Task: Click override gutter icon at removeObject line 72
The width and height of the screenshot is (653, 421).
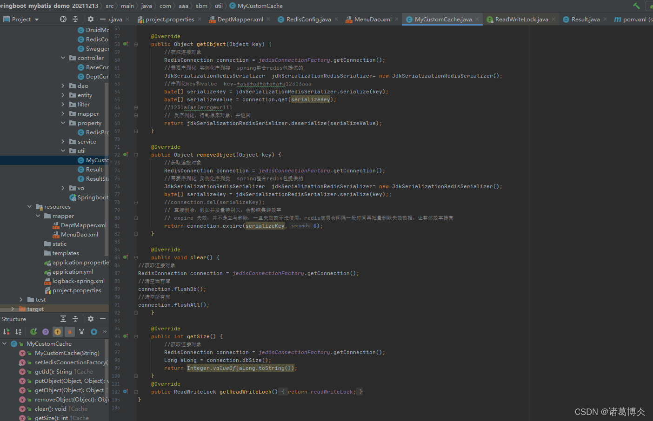Action: [x=125, y=155]
